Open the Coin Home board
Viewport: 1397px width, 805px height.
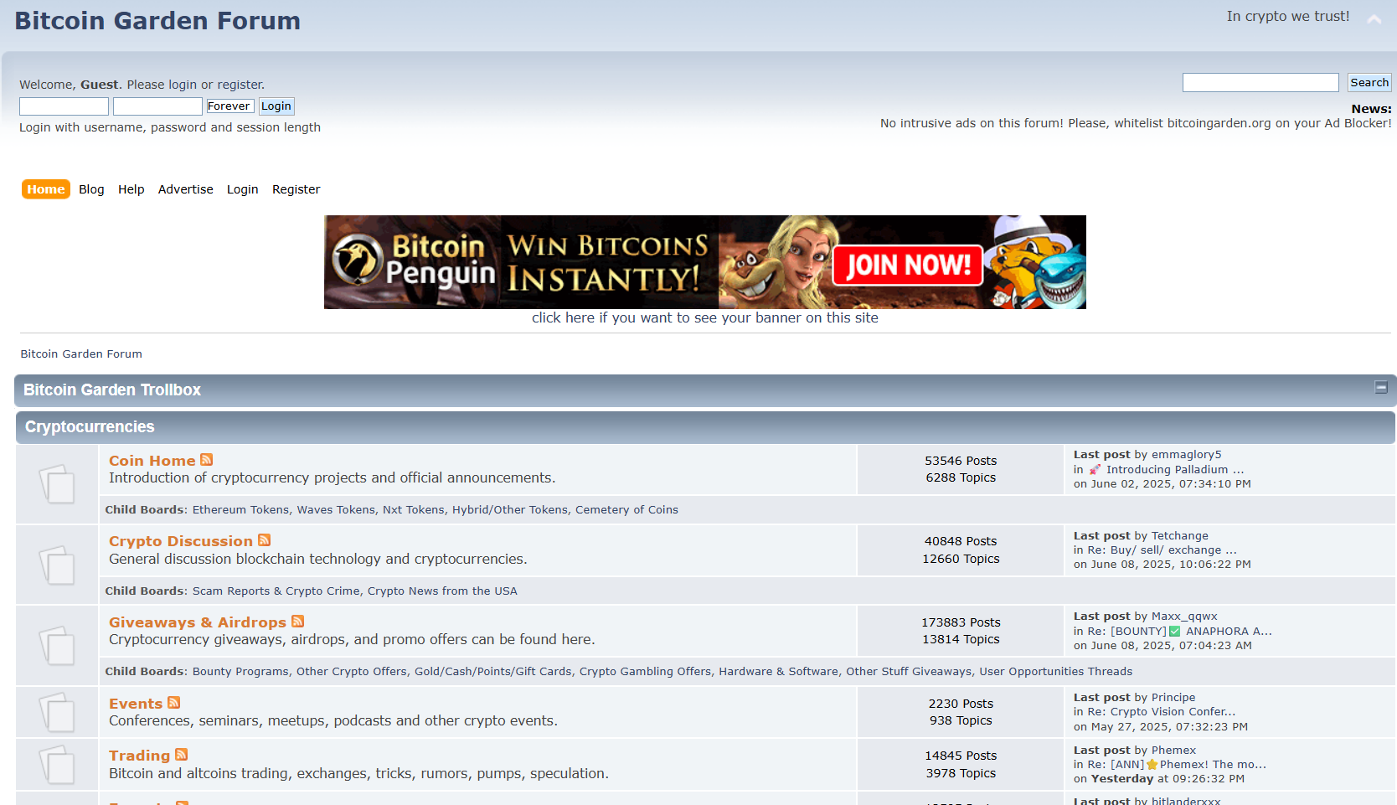pos(152,461)
